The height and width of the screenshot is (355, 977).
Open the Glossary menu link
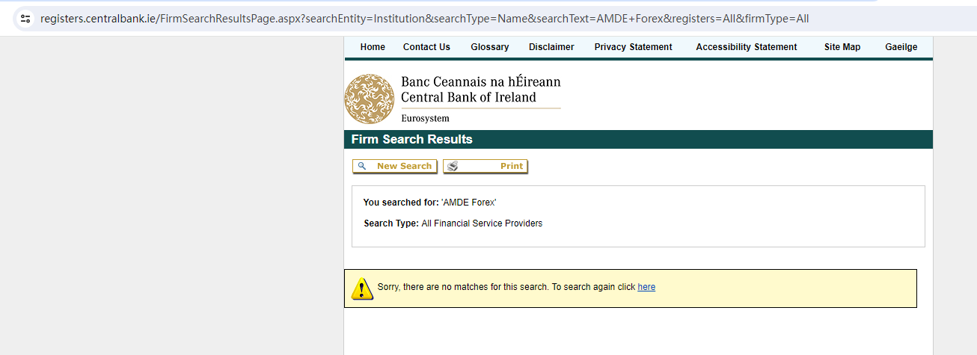(x=489, y=47)
